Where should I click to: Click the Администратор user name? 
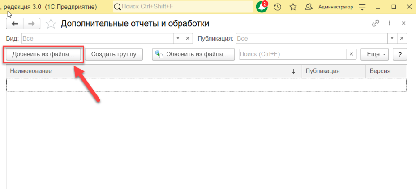tap(335, 7)
